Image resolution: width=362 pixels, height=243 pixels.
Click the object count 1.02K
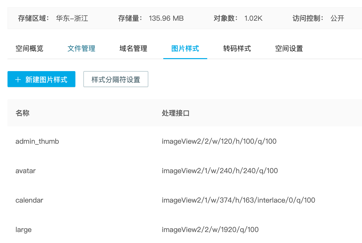[x=253, y=18]
